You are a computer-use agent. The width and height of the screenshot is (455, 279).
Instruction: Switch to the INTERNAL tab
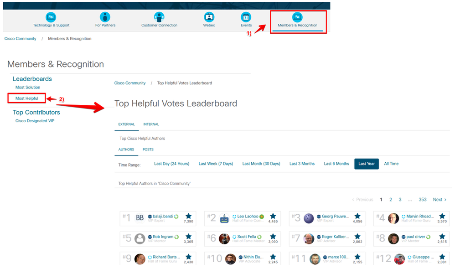pyautogui.click(x=151, y=124)
